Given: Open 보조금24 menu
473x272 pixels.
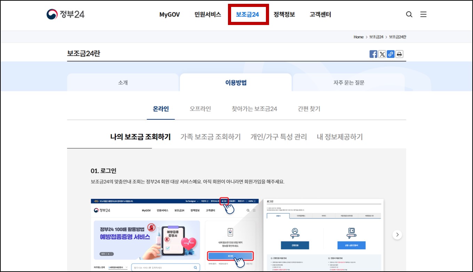Looking at the screenshot, I should pyautogui.click(x=247, y=15).
